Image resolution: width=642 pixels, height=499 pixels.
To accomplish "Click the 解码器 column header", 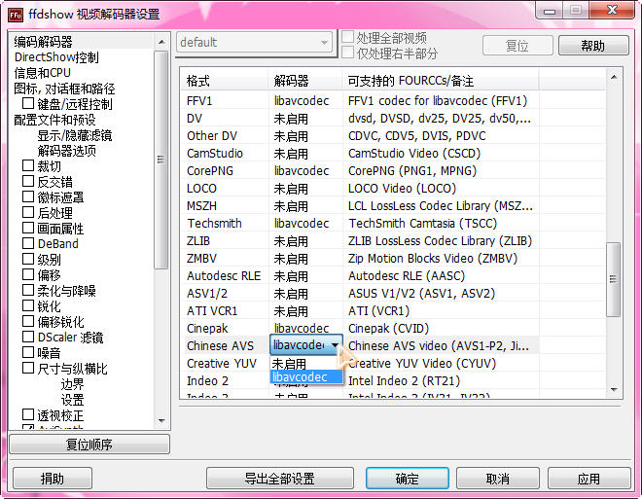I will [x=305, y=81].
